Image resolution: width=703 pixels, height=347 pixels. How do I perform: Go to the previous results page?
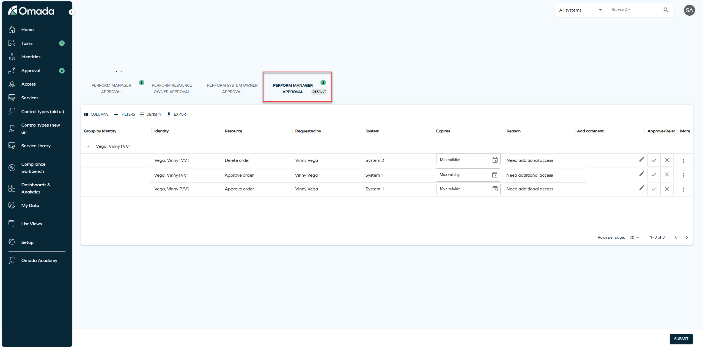676,237
